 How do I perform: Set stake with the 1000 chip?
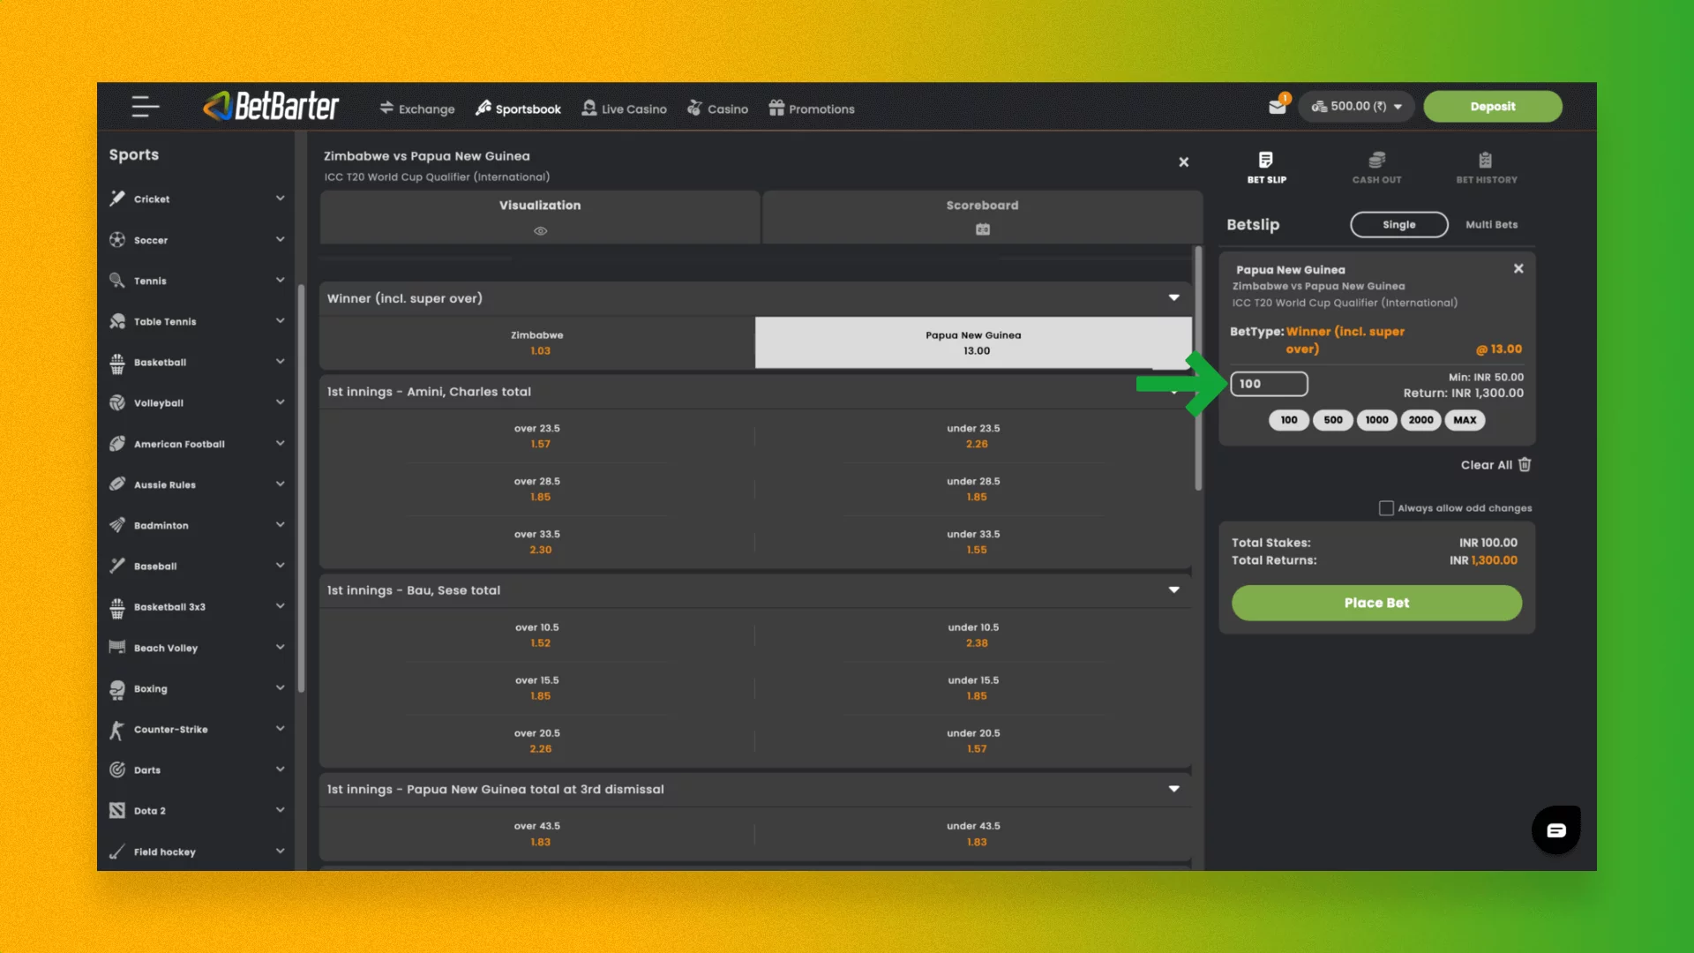click(1376, 420)
